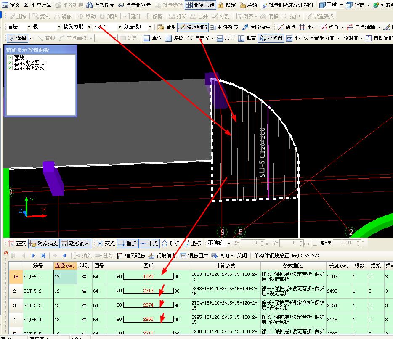Click the 1823 length cell in row one
393x339 pixels.
(148, 276)
